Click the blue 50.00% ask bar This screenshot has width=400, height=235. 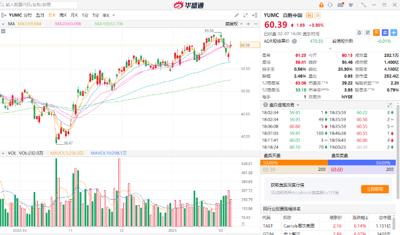click(362, 162)
